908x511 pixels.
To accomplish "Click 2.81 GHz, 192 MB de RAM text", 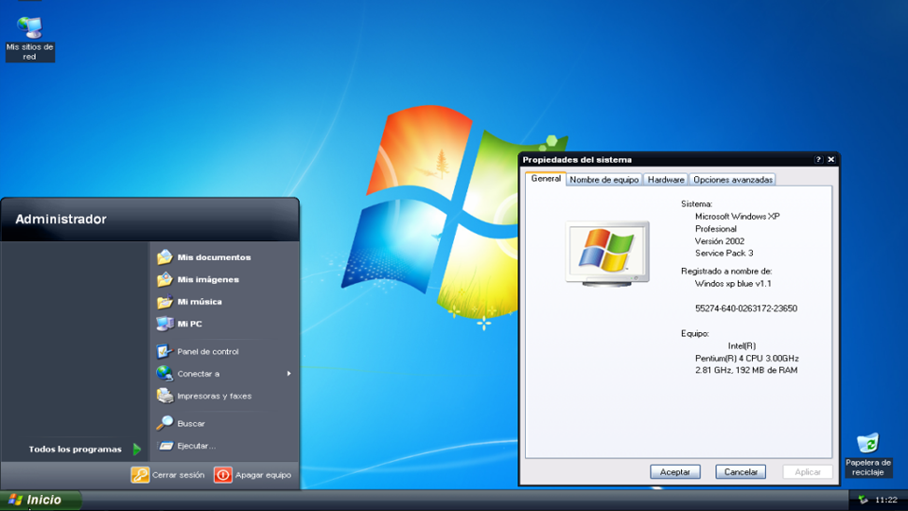I will pos(746,370).
